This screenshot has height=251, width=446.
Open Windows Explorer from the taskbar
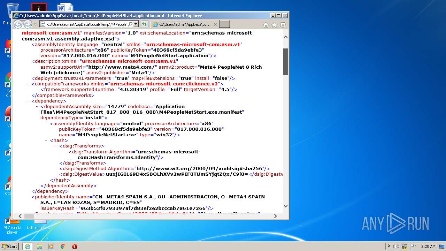coord(39,246)
